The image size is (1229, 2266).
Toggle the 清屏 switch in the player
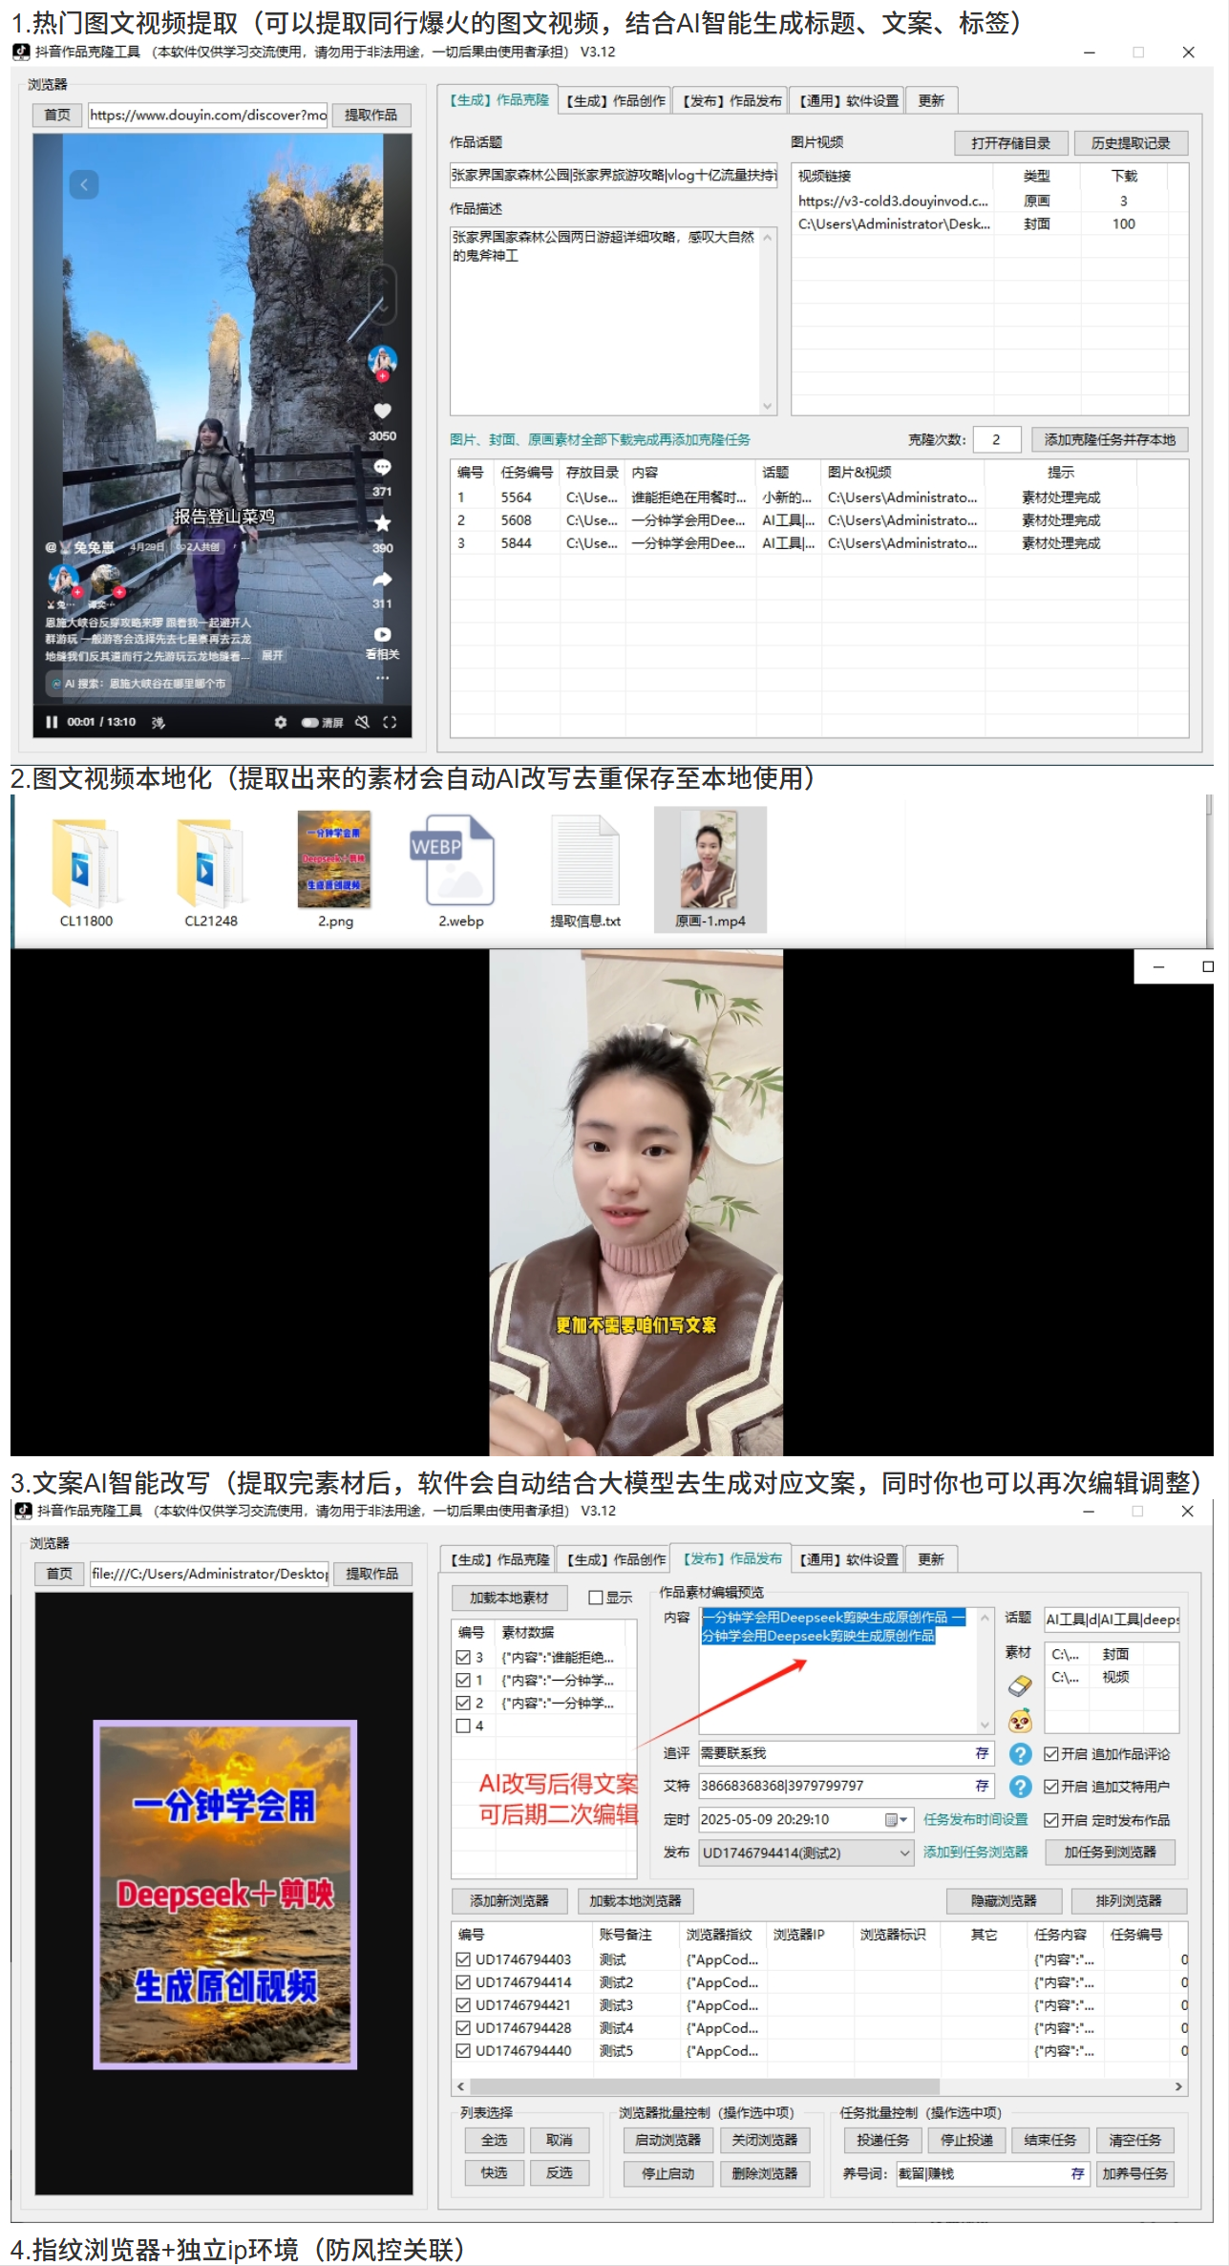310,723
